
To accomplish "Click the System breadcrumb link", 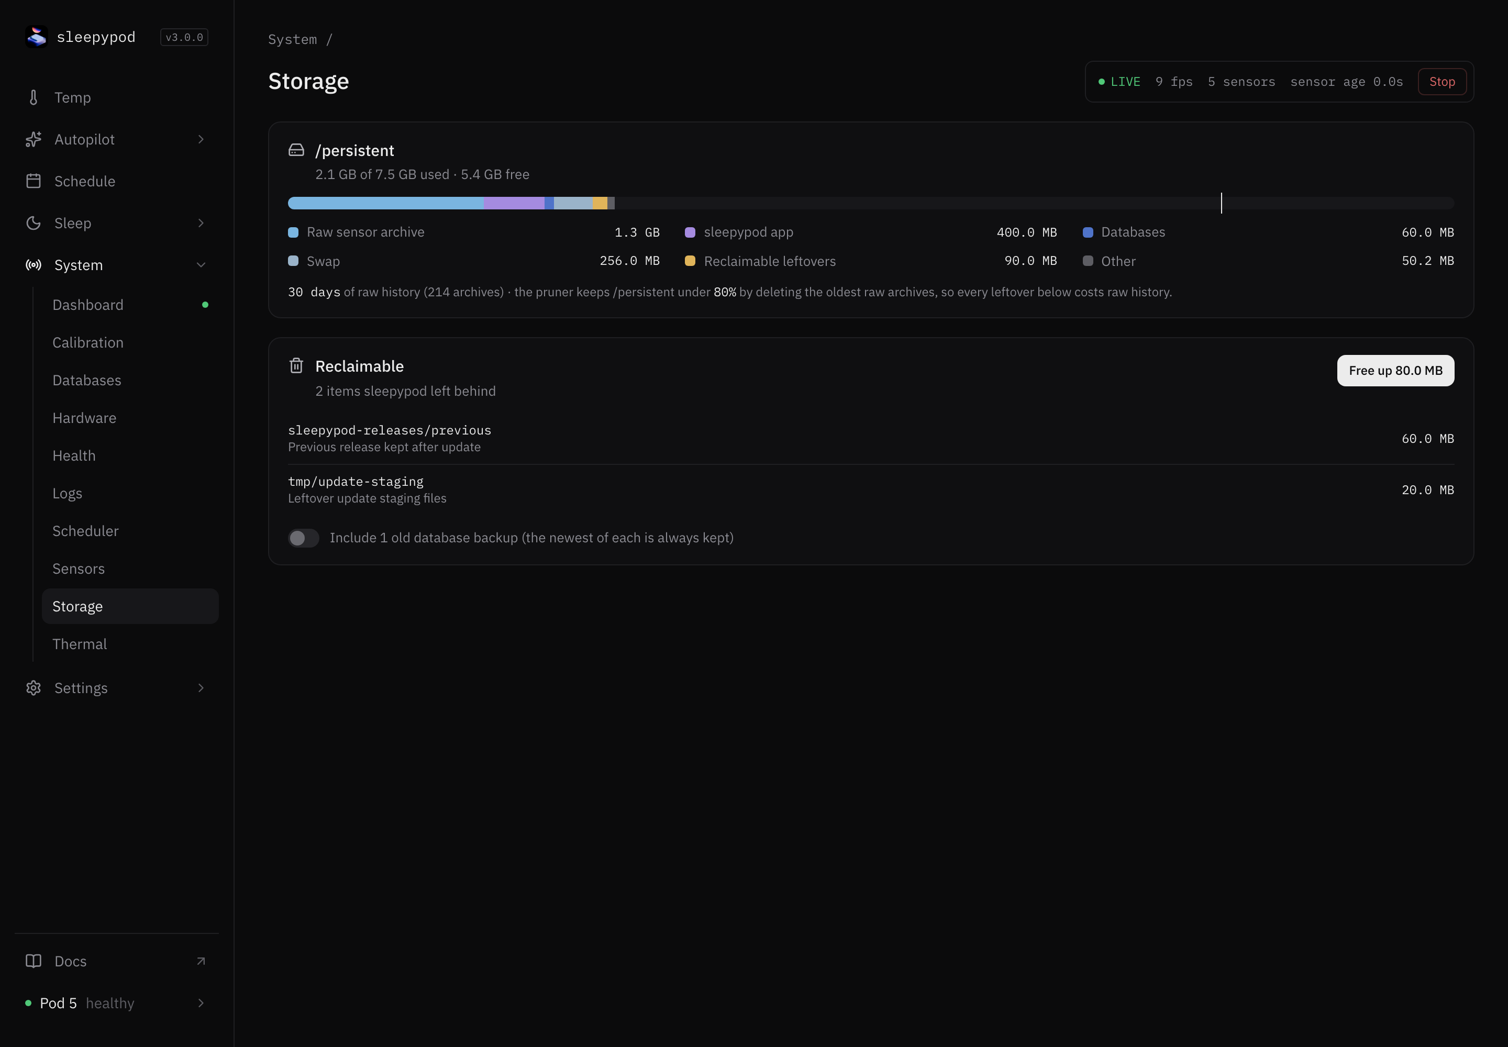I will point(292,39).
